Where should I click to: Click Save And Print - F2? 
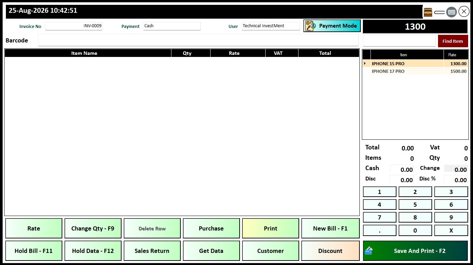coord(416,251)
